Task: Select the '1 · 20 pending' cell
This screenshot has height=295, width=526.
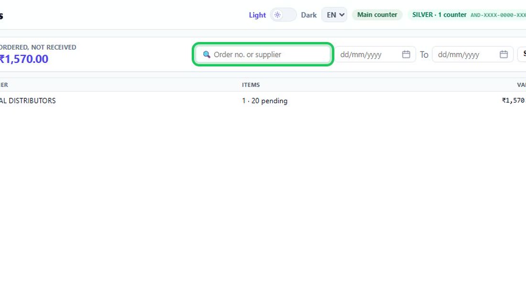Action: click(x=265, y=101)
